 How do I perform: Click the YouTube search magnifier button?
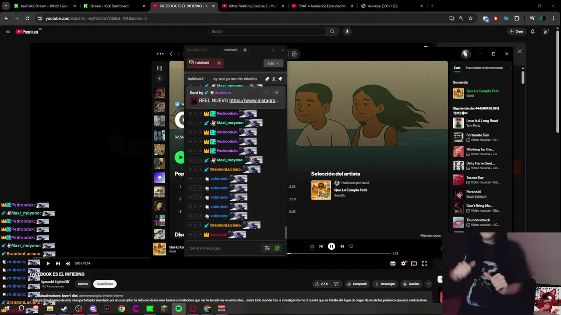pyautogui.click(x=332, y=31)
